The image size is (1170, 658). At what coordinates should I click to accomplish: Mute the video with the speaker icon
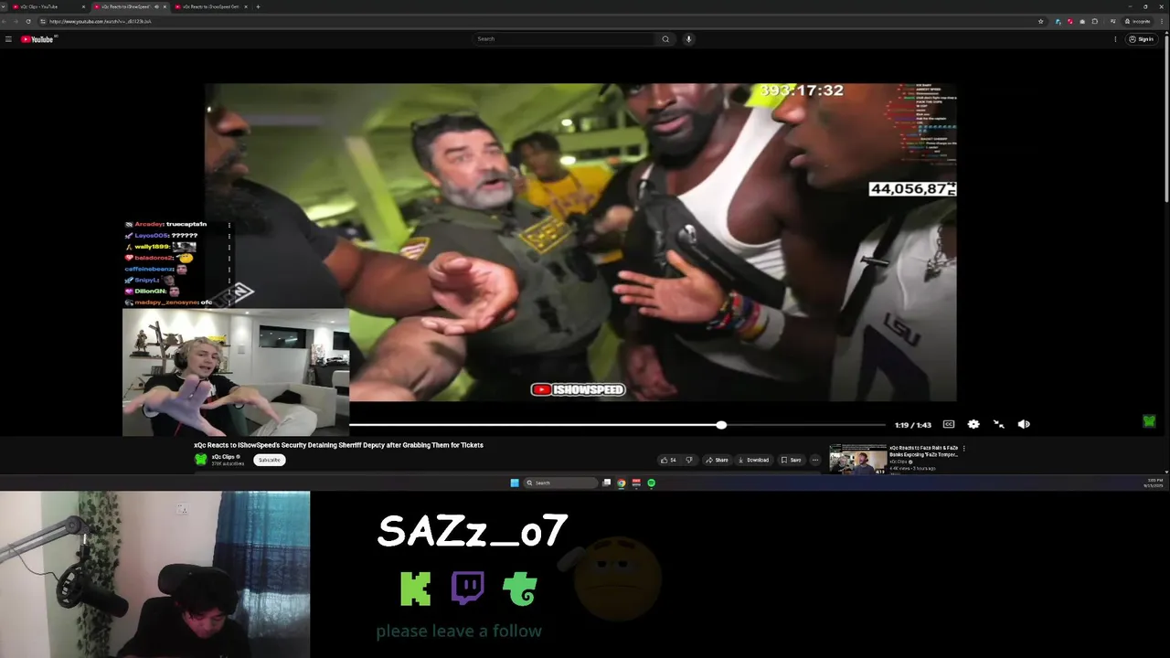pos(1024,424)
